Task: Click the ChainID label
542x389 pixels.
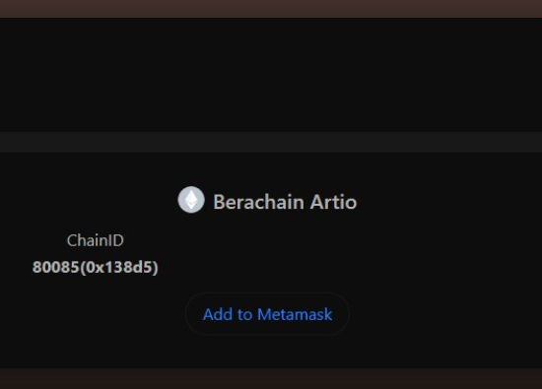Action: 95,240
